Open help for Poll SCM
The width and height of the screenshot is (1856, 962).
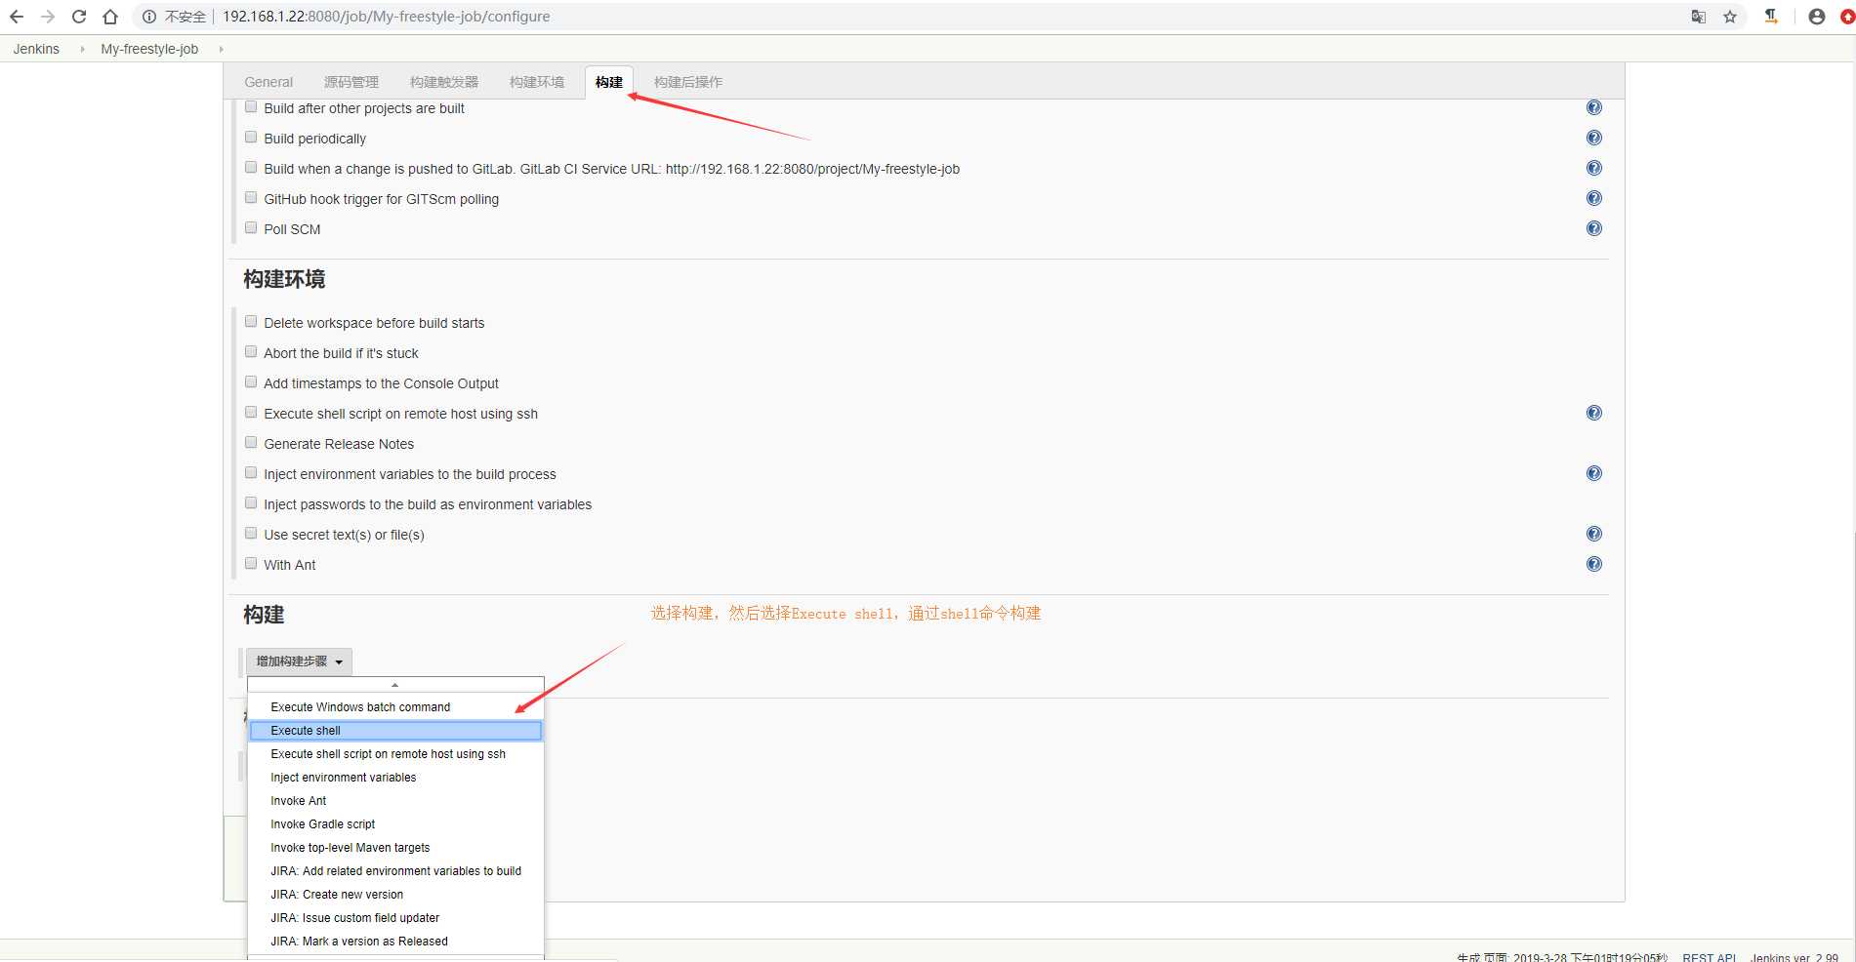click(1594, 228)
